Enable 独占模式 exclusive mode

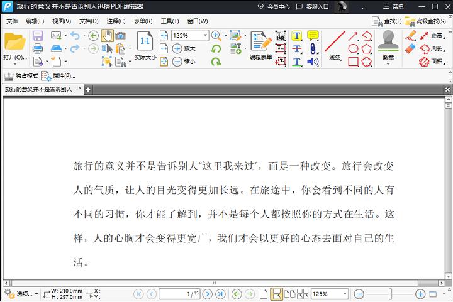21,76
